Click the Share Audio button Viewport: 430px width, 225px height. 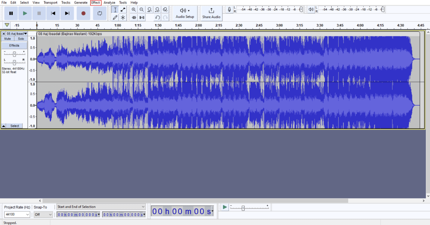point(211,13)
